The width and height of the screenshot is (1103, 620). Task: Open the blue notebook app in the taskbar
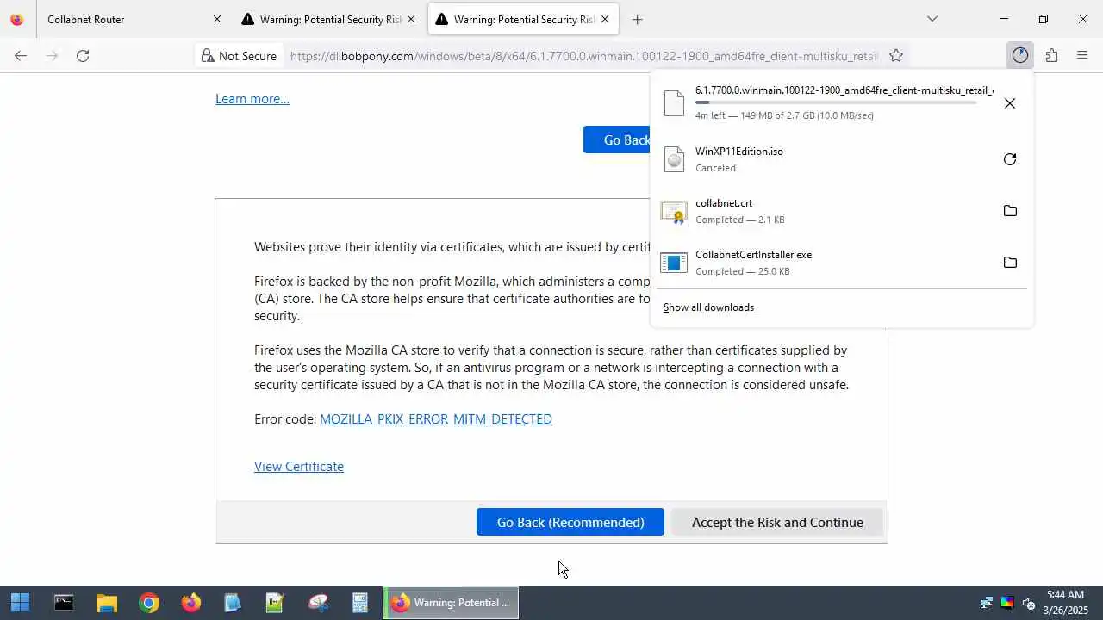click(x=233, y=603)
